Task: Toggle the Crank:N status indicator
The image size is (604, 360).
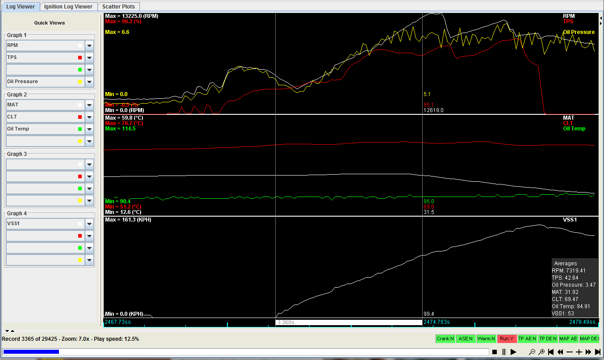Action: [445, 339]
